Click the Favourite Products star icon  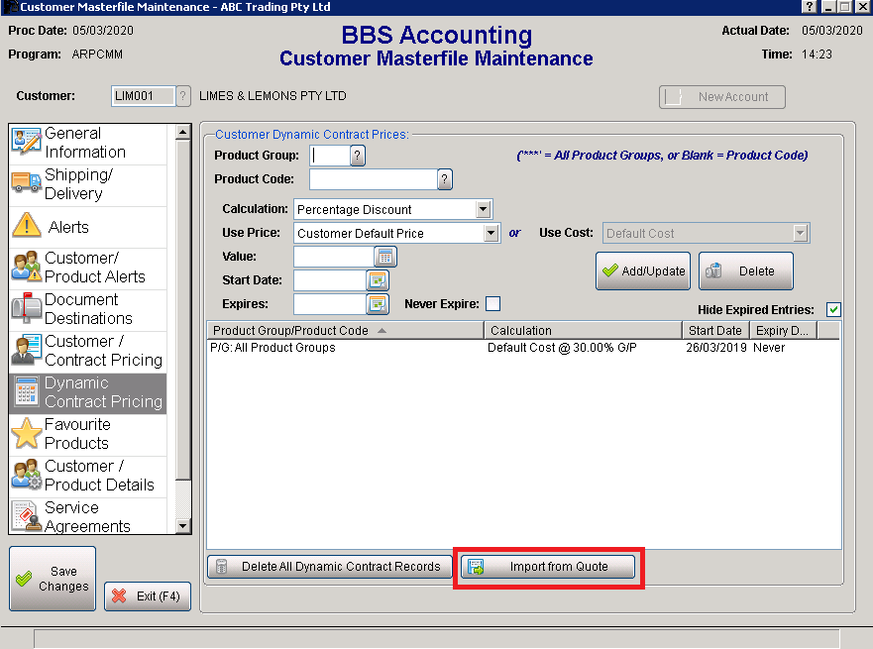[x=27, y=434]
